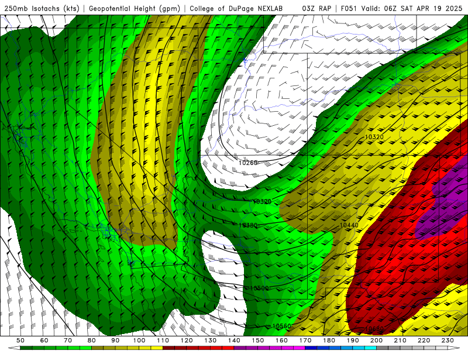Click the 120 value on the color scale

coord(187,340)
